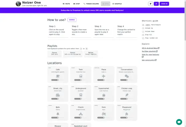186x127 pixels.
Task: Click the Farm card variant dots
Action: click(x=96, y=105)
